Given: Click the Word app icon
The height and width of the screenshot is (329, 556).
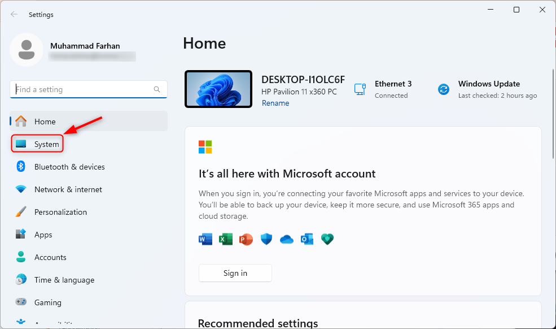Looking at the screenshot, I should click(x=205, y=239).
